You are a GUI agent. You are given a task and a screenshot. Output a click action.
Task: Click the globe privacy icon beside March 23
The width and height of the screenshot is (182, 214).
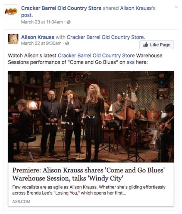[69, 22]
